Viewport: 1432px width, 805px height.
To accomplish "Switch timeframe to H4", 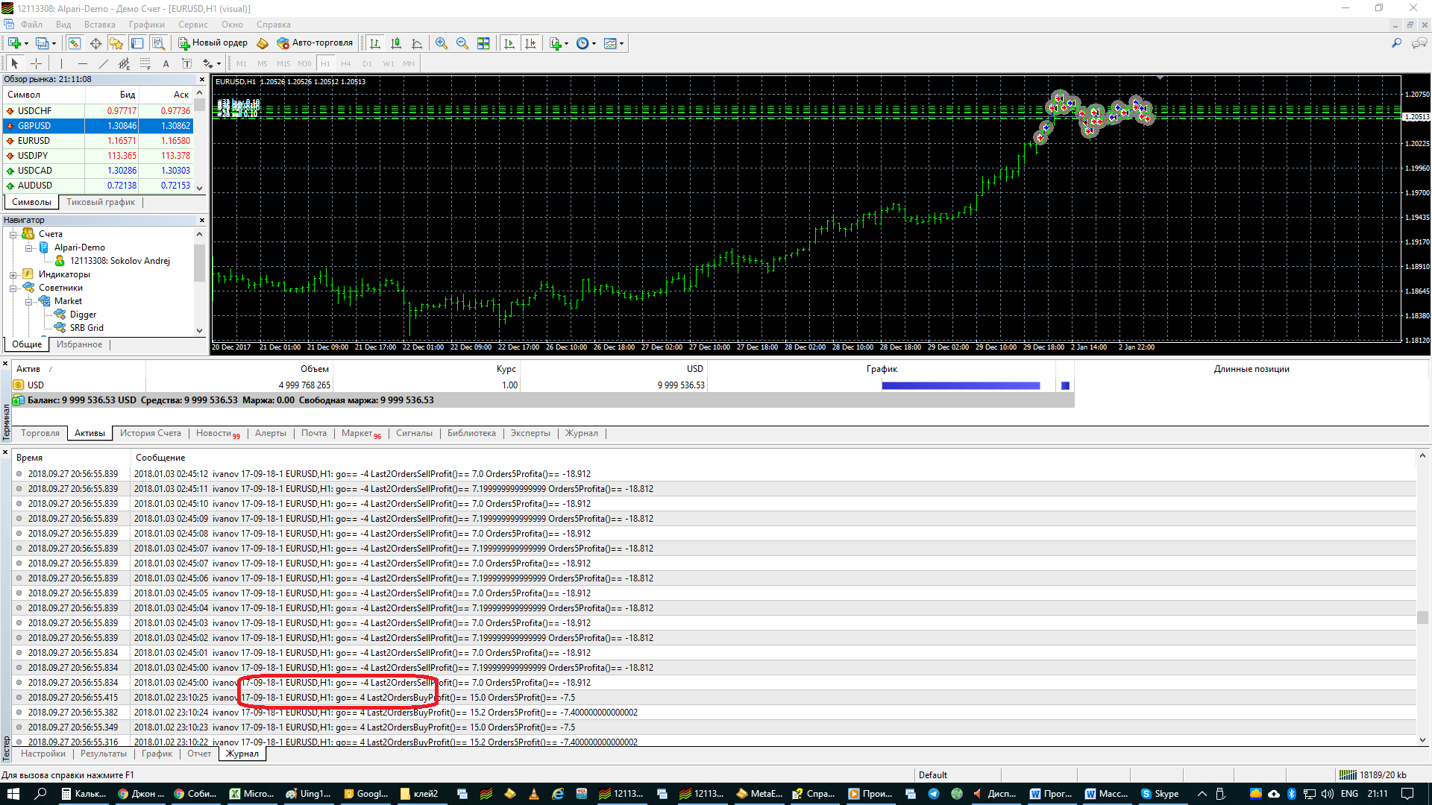I will click(x=346, y=63).
